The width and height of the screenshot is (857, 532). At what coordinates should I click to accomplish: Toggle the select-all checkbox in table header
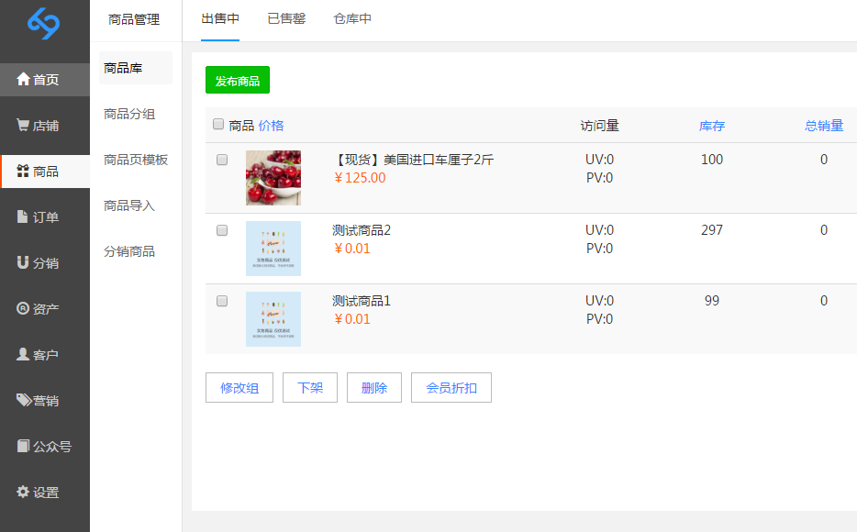[218, 125]
